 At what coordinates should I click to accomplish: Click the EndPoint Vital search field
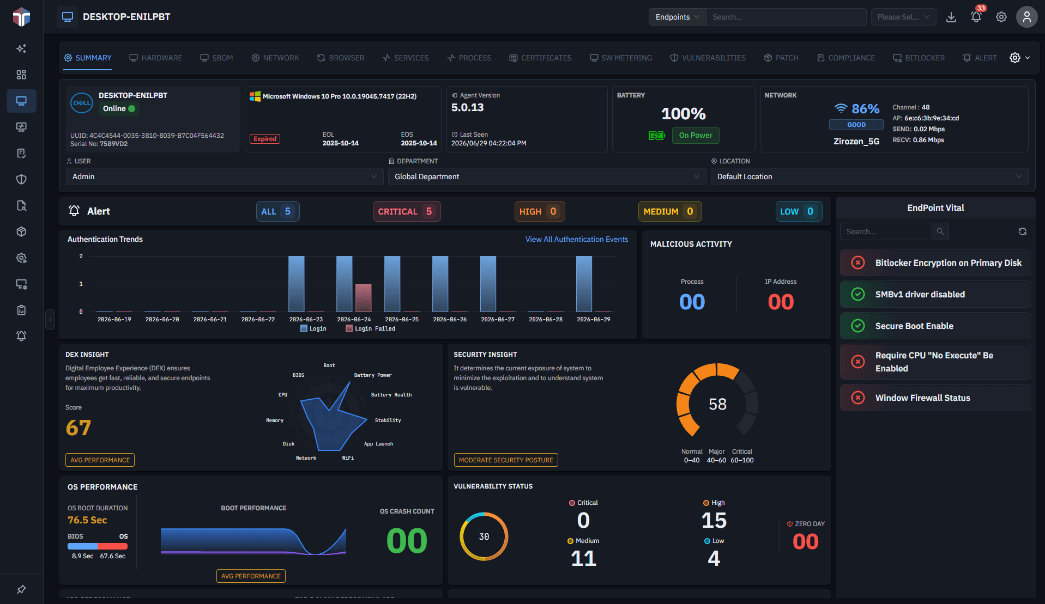point(886,231)
